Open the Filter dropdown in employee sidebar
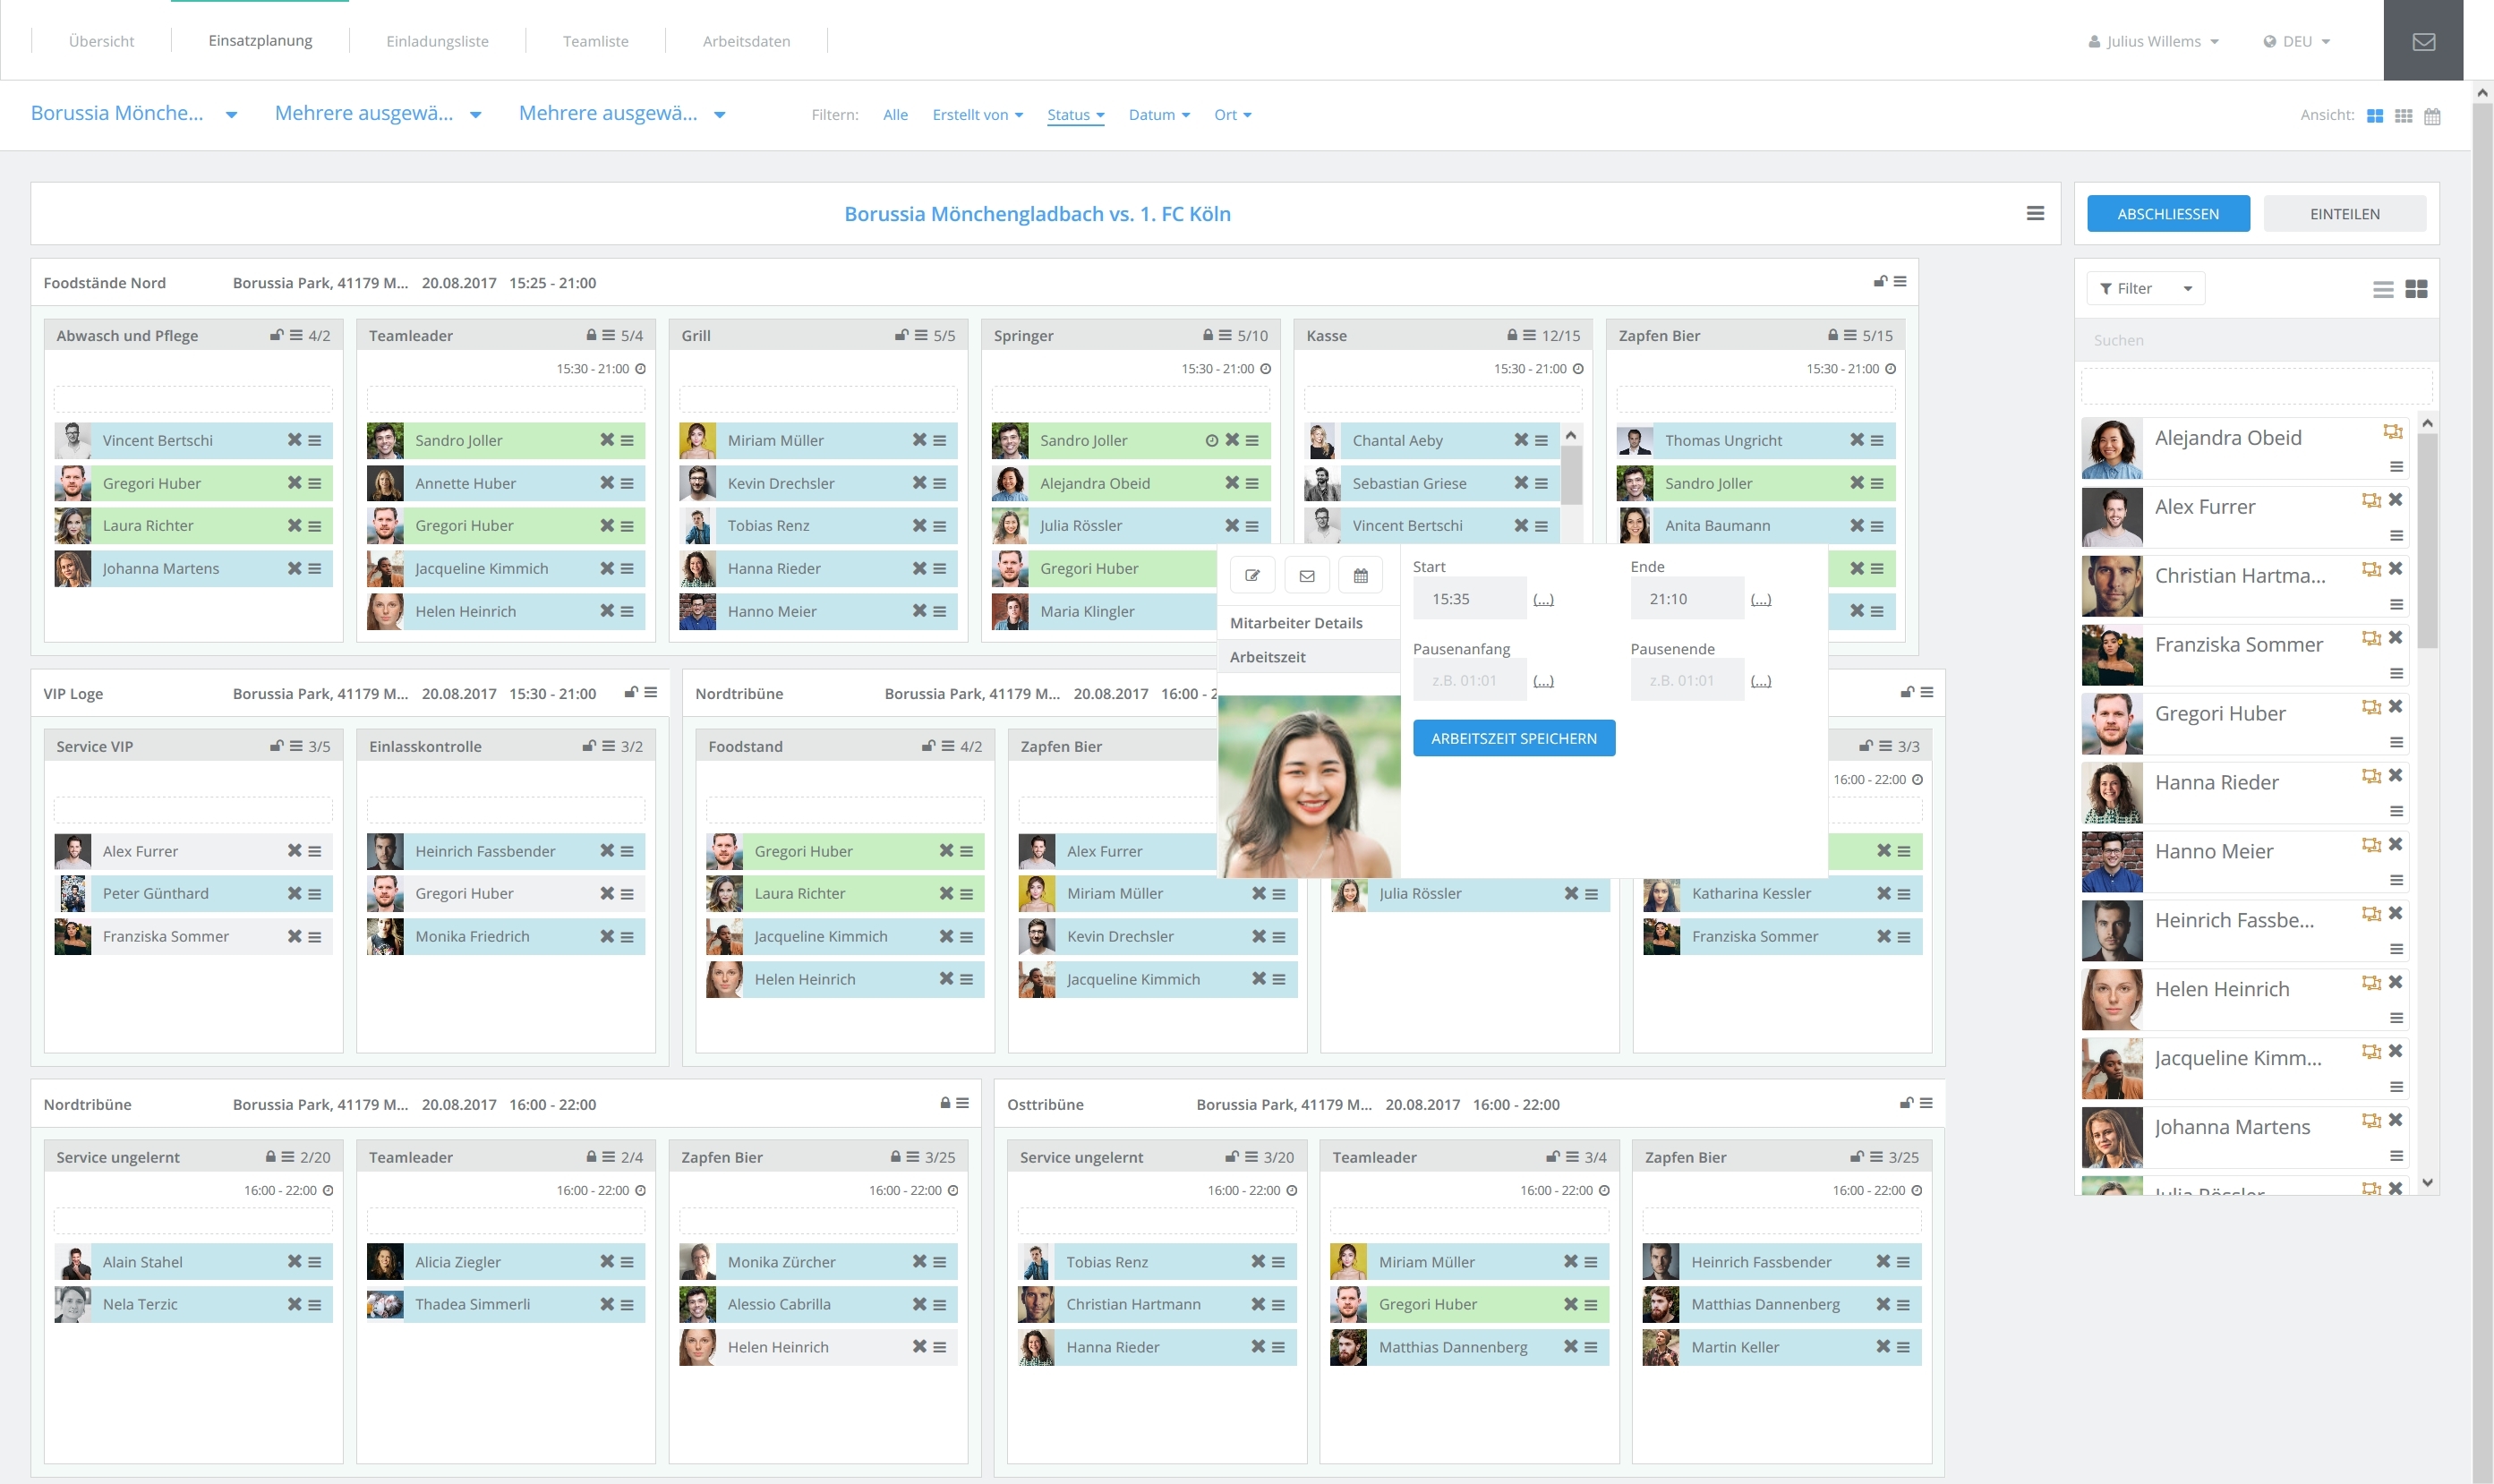This screenshot has height=1484, width=2494. pos(2145,288)
